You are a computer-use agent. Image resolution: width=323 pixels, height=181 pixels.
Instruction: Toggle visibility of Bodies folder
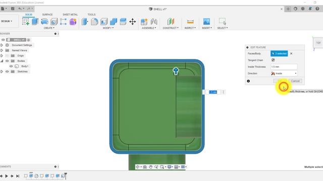point(7,61)
